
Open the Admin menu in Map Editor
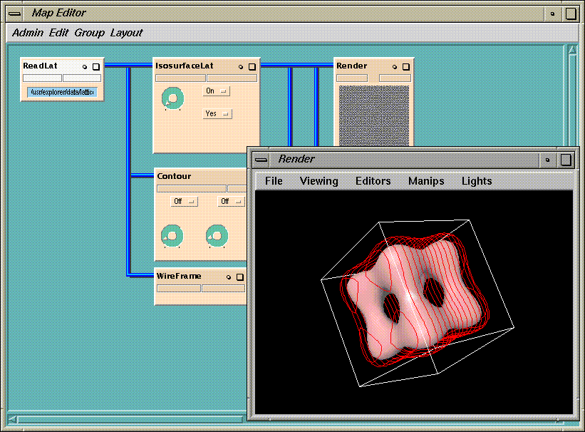coord(28,33)
